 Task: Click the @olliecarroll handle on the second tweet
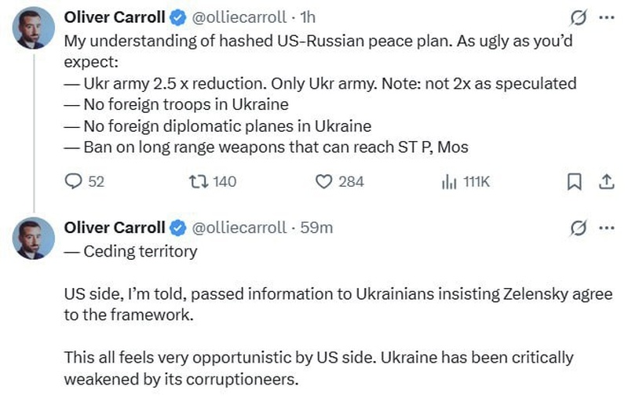[239, 228]
